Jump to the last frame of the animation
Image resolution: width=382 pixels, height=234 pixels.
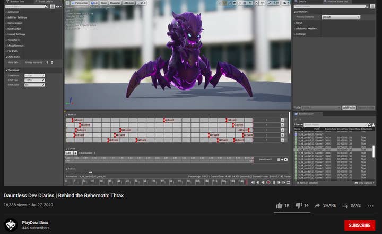click(283, 182)
